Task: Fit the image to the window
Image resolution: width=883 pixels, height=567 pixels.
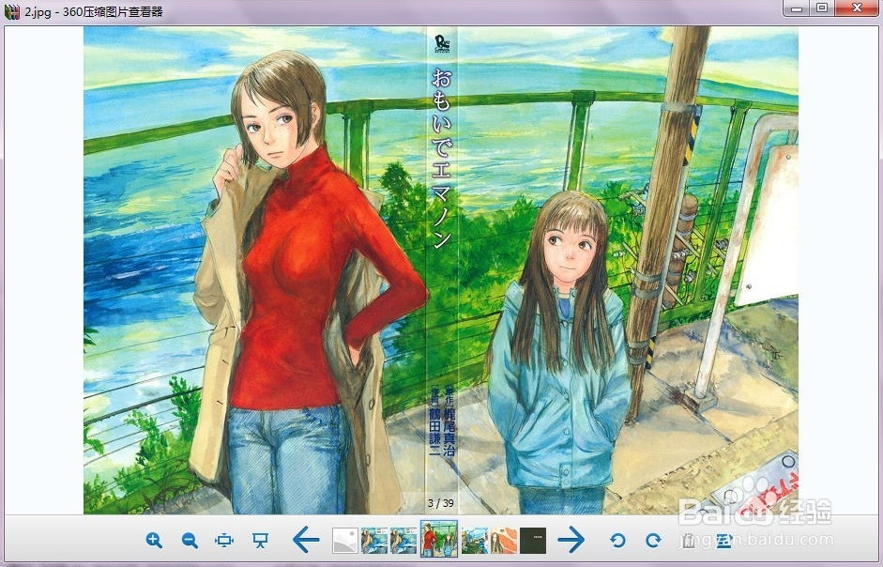Action: pos(224,540)
